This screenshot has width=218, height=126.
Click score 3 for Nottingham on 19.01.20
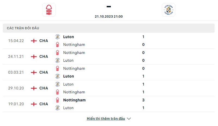tap(143, 100)
